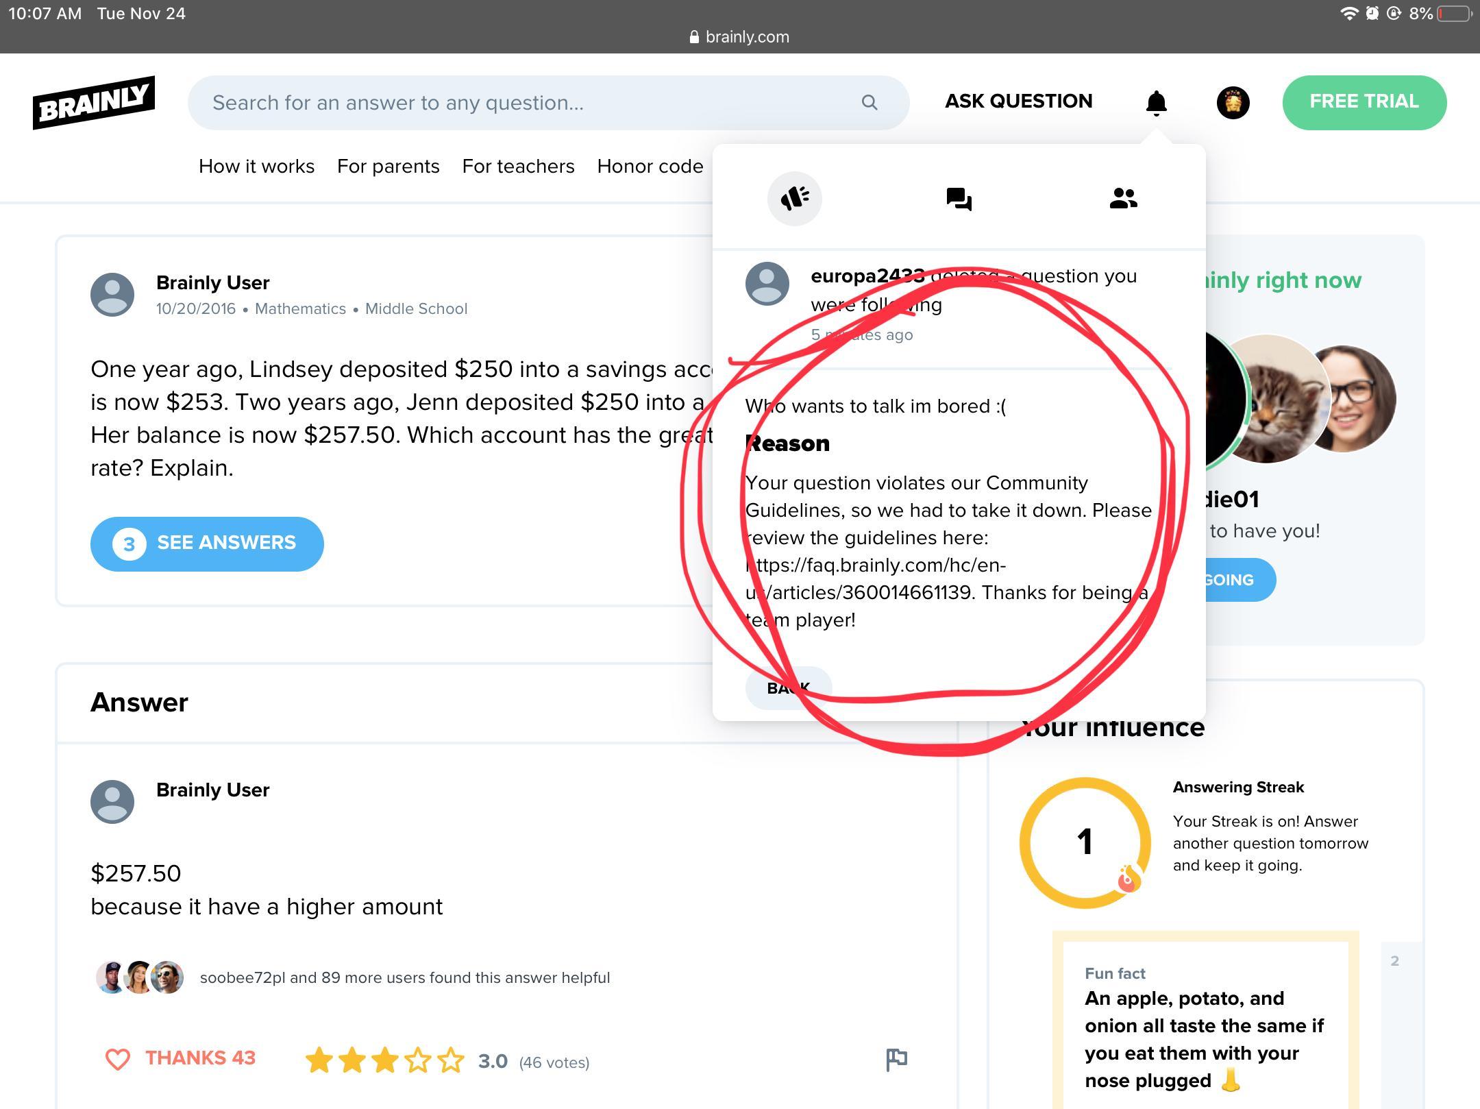Go to Brainly home via logo
The image size is (1480, 1109).
[x=94, y=103]
